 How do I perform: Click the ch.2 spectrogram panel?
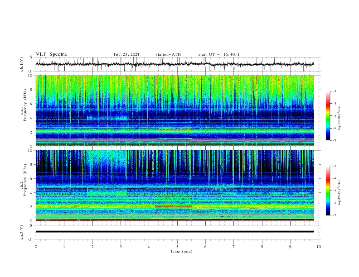[175, 186]
